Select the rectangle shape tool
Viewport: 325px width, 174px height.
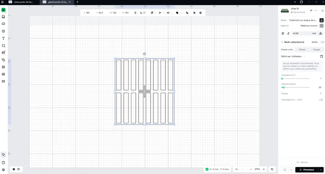[x=3, y=46]
